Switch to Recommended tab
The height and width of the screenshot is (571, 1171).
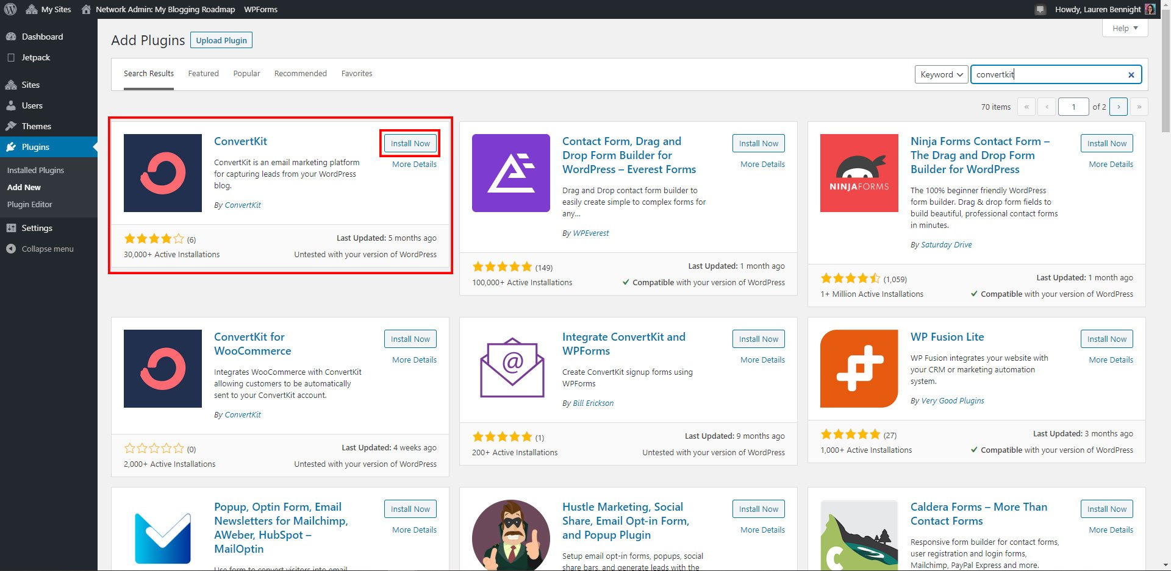click(301, 74)
